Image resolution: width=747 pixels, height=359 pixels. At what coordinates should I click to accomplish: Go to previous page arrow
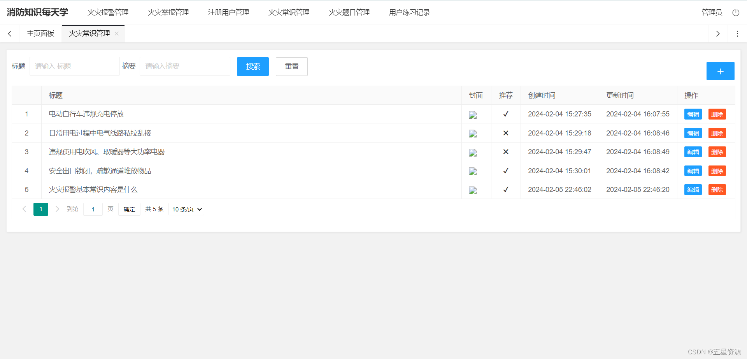tap(24, 209)
